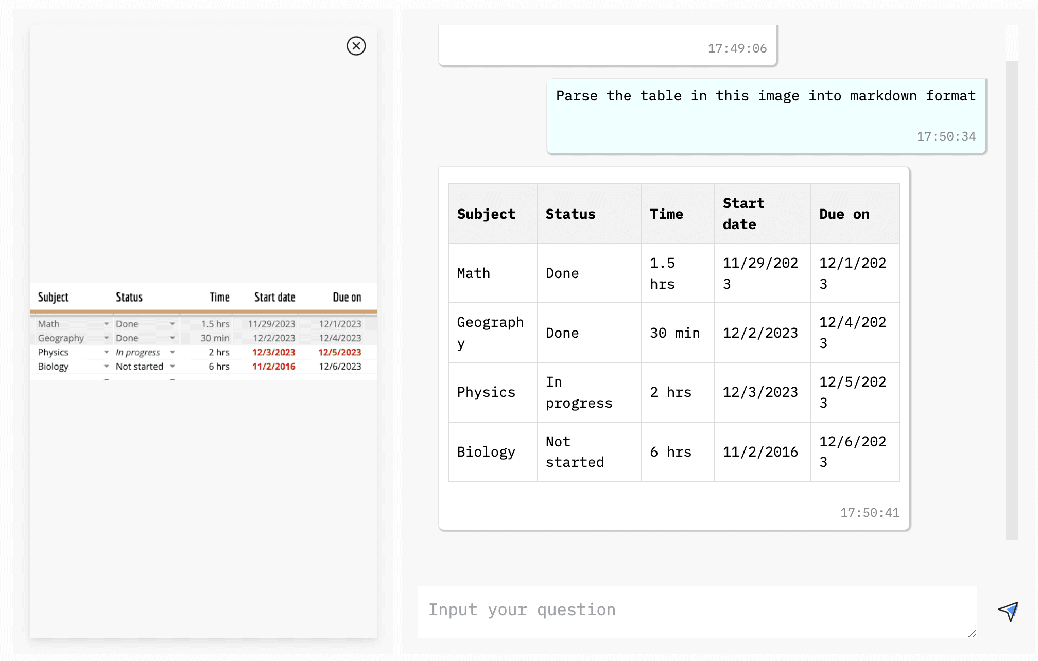Close the image preview with the X icon
The width and height of the screenshot is (1038, 661).
[x=356, y=46]
